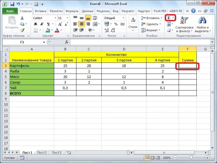Image resolution: width=217 pixels, height=163 pixels.
Task: Apply red font color swatch
Action: coord(57,30)
